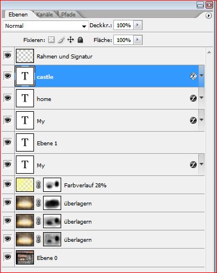
Task: Click the layer effects icon on home layer
Action: [x=193, y=98]
